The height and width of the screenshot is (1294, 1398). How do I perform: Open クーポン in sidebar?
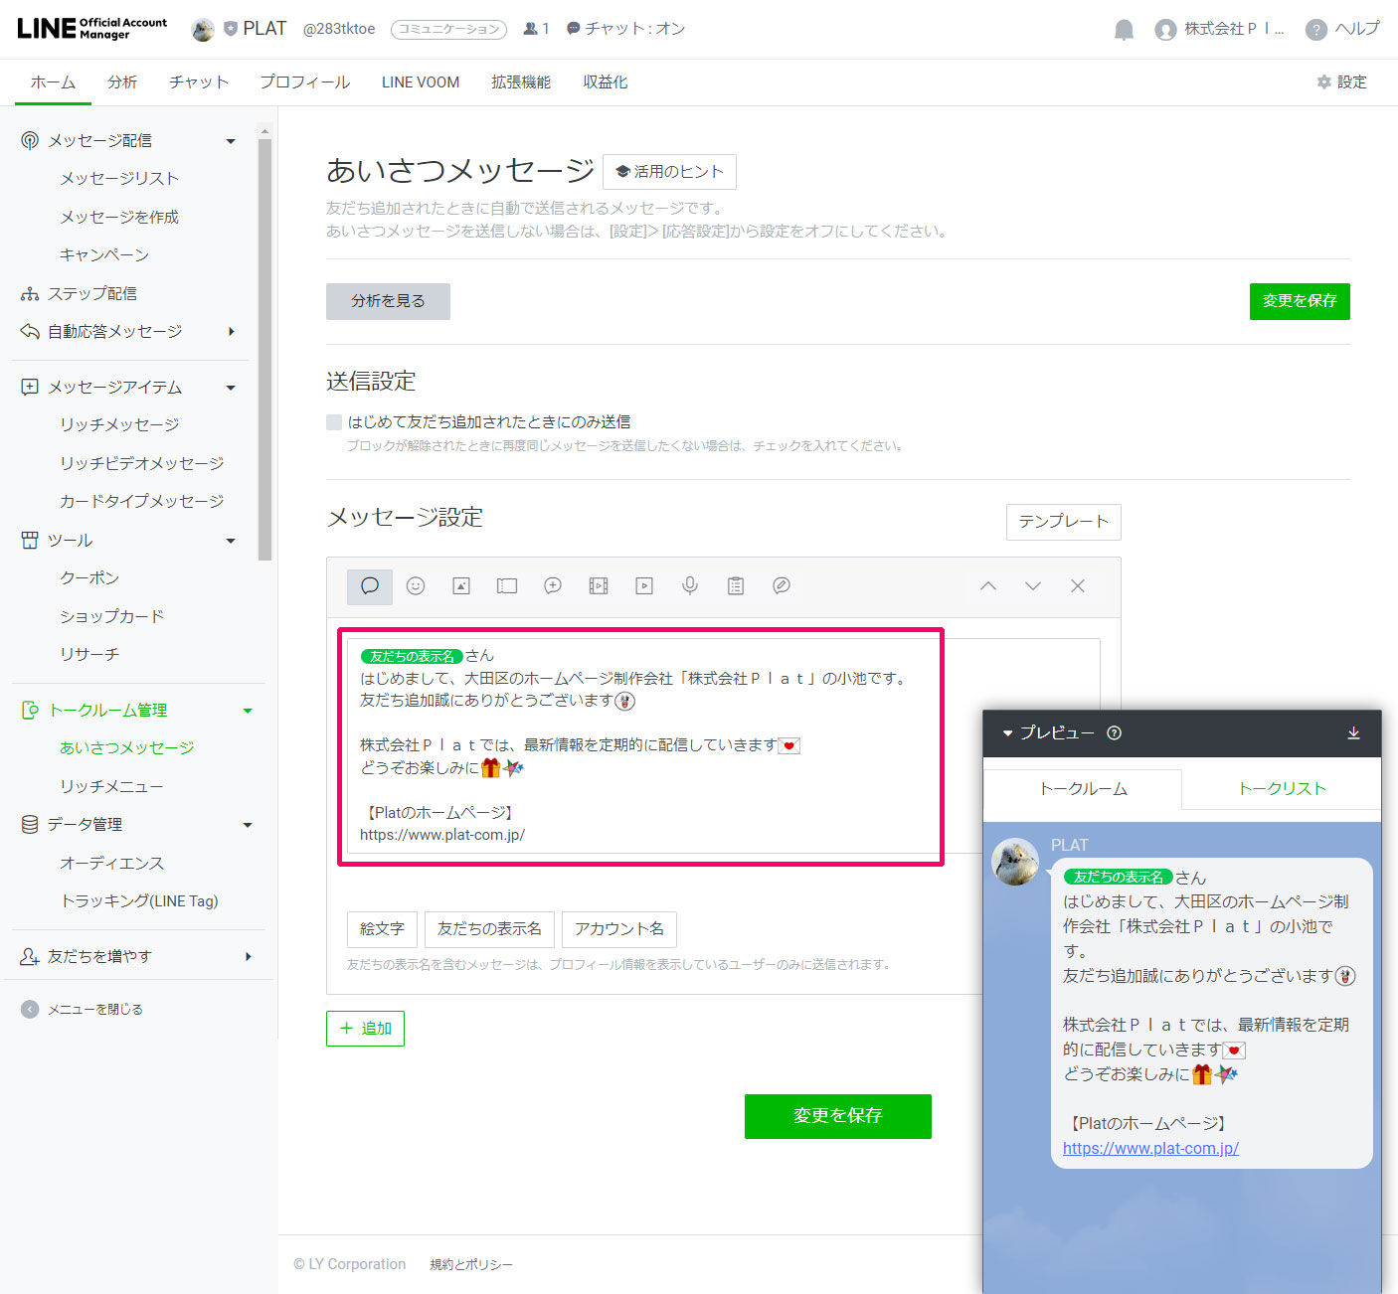(89, 578)
